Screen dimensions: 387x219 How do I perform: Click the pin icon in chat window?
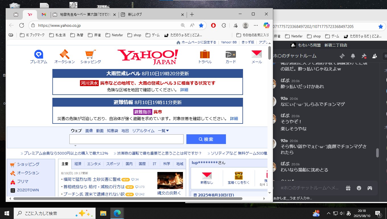pyautogui.click(x=364, y=56)
